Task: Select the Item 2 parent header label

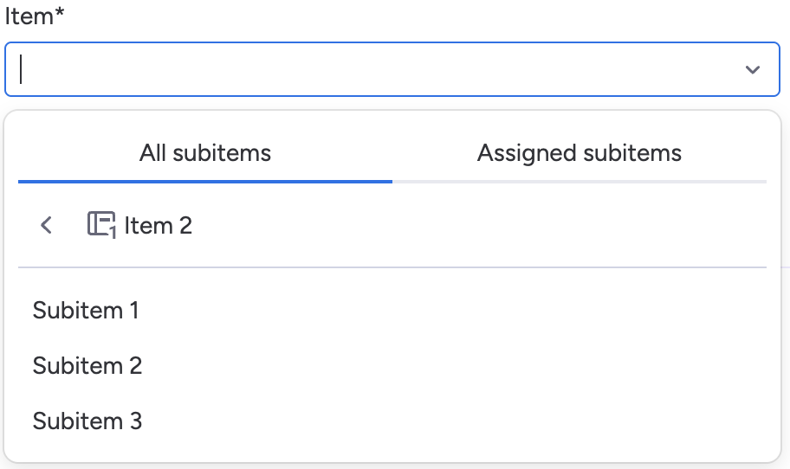Action: tap(159, 226)
